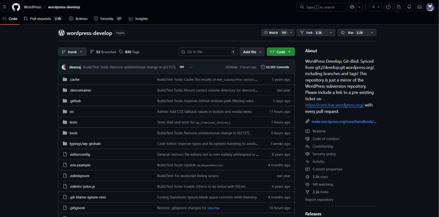439x217 pixels.
Task: Open the pull requests icon in header
Action: point(398,7)
